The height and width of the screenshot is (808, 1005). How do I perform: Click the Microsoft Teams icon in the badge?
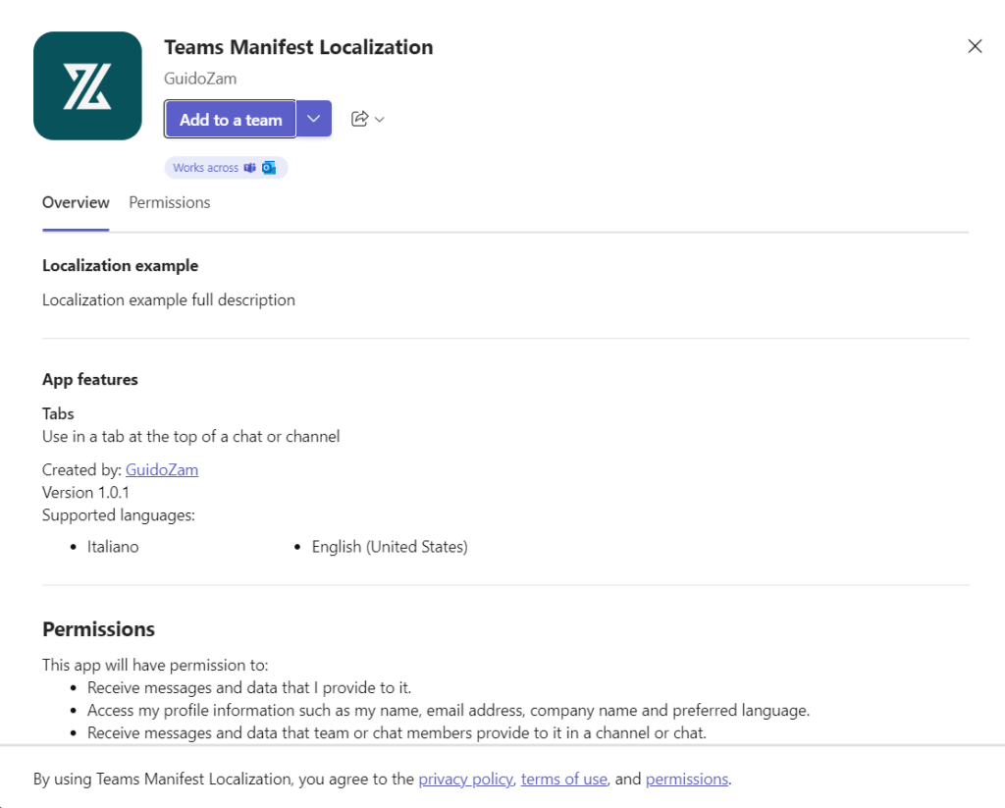pyautogui.click(x=249, y=168)
